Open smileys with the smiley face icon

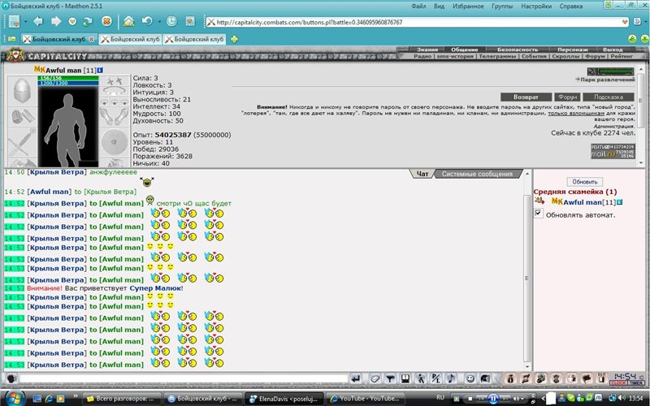point(470,378)
